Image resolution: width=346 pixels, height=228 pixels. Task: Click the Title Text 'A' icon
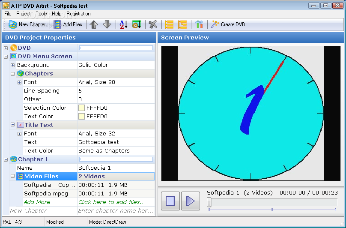pos(21,125)
